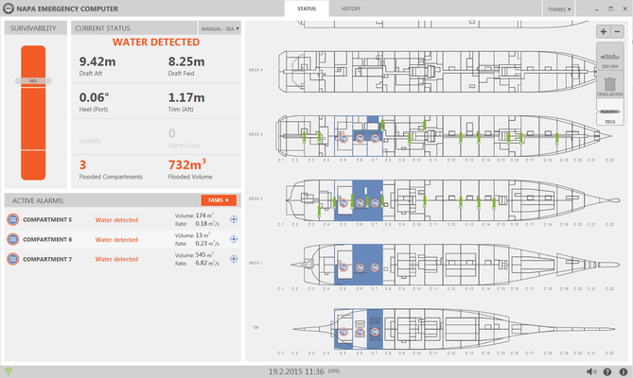
Task: Locate Compartment 5 with target icon
Action: (x=234, y=219)
